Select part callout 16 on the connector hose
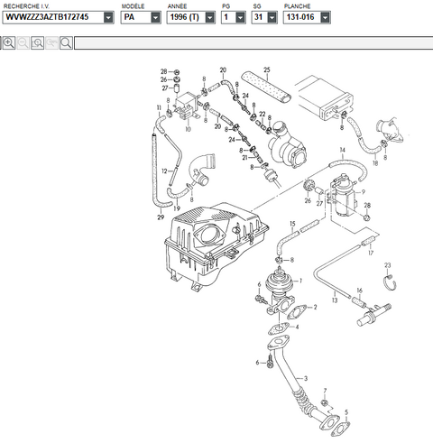 359,291
